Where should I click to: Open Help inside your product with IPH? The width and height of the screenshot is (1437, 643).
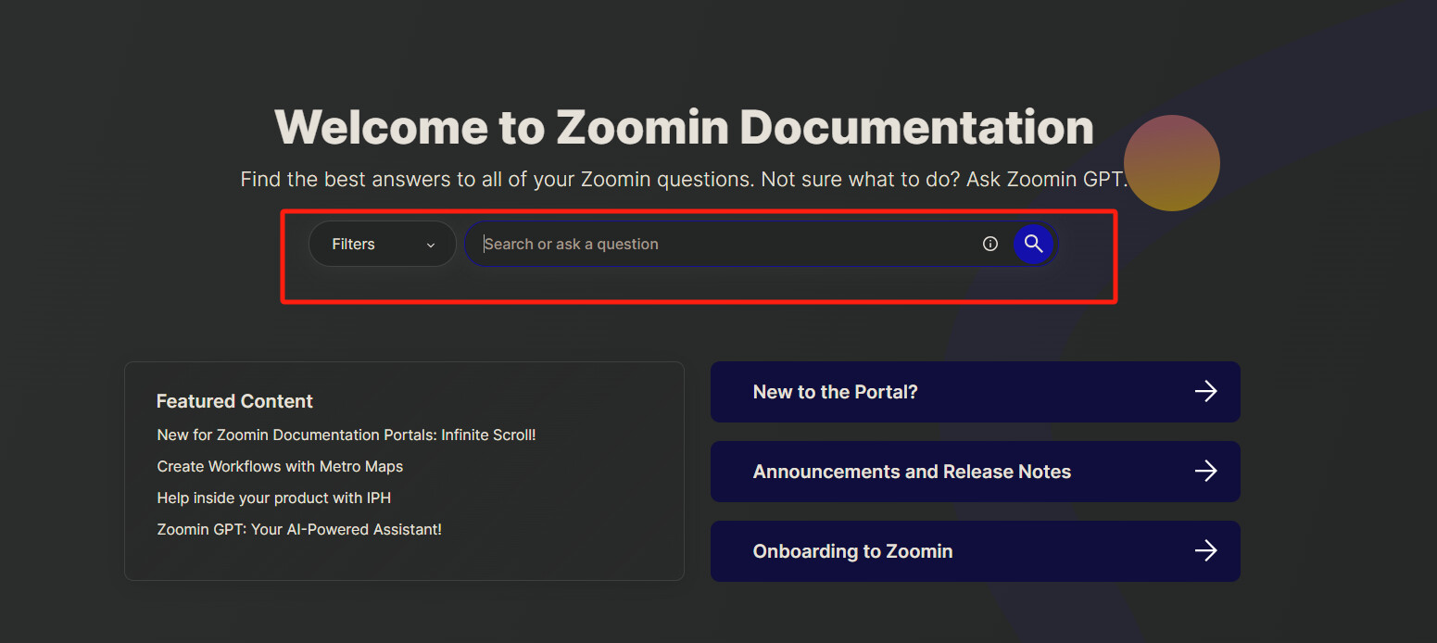click(273, 498)
